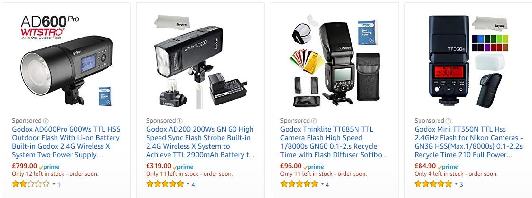
Task: Expand rating dropdown arrow for TT685N flash
Action: pyautogui.click(x=322, y=184)
